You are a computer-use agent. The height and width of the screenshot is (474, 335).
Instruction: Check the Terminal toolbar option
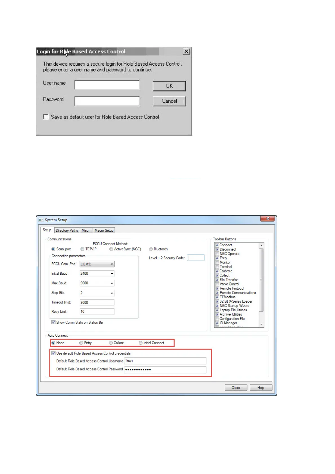pyautogui.click(x=217, y=267)
